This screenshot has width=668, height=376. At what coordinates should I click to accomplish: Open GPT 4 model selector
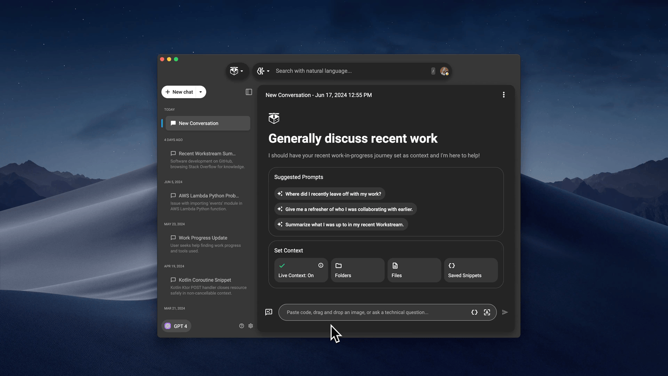point(176,326)
